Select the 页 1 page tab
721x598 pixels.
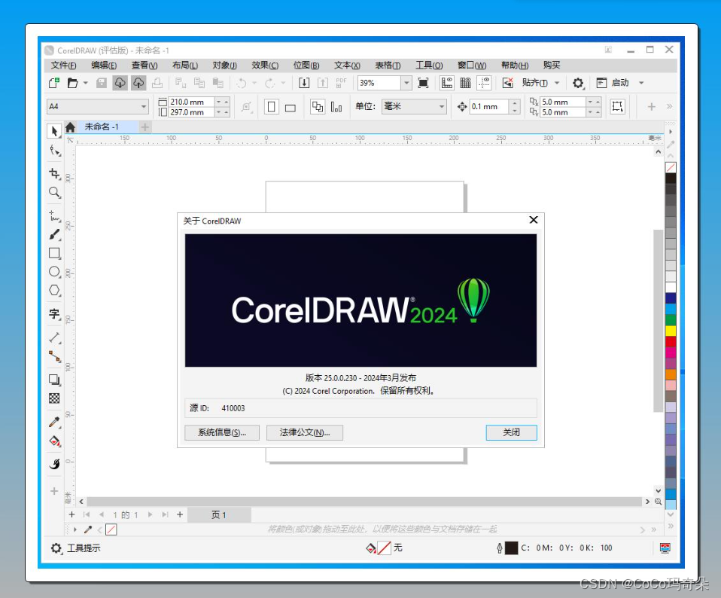tap(219, 514)
